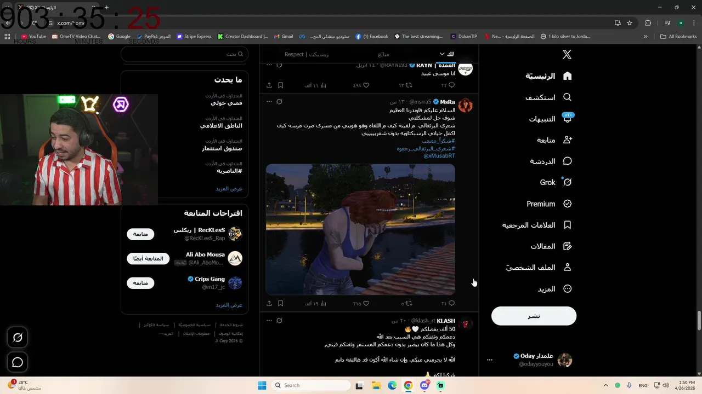Share the MsRa post
The image size is (702, 394).
(269, 303)
